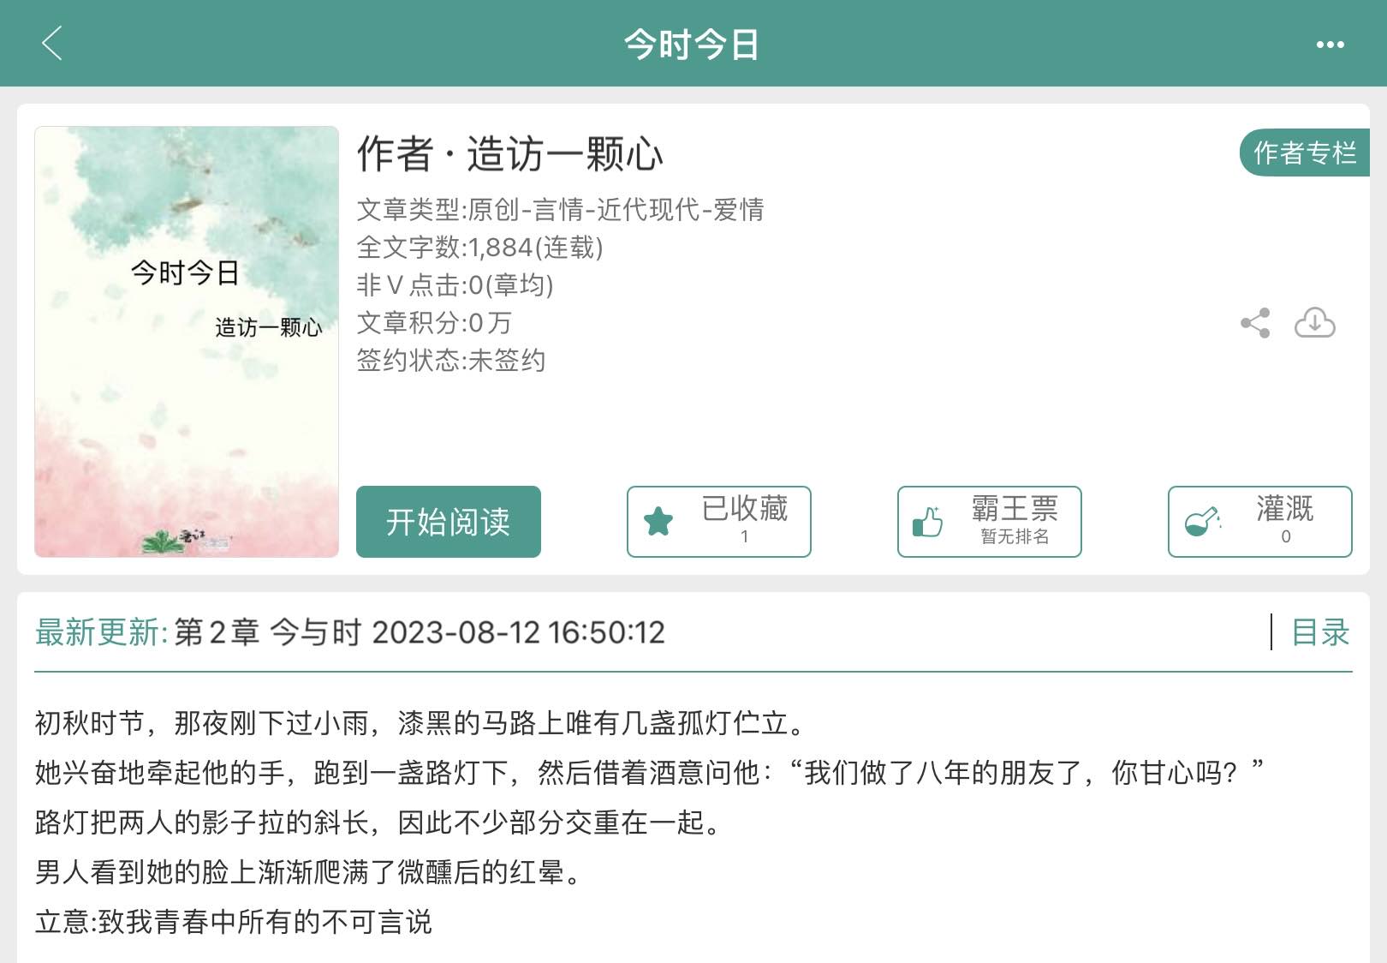Viewport: 1387px width, 963px height.
Task: Toggle the 已收藏 favorite button
Action: coord(719,522)
